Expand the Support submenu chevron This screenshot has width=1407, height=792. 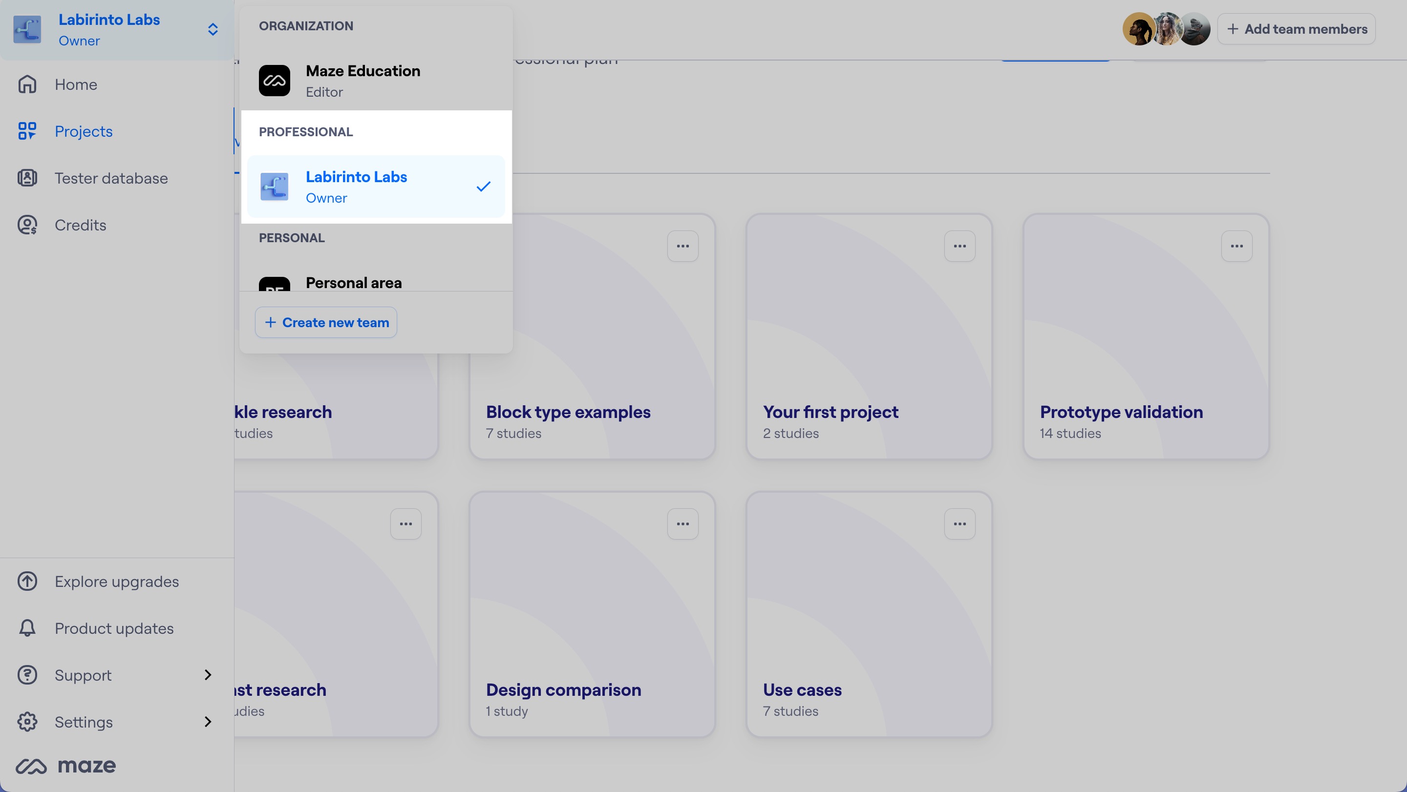coord(208,675)
